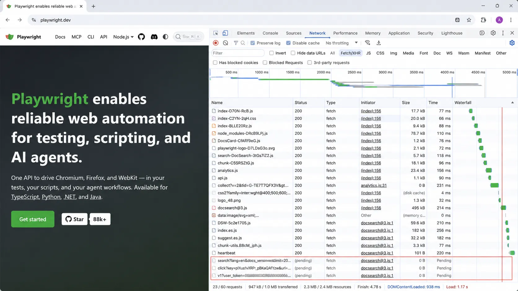Open the Security tab
Screen dimensions: 518x291
[x=425, y=33]
